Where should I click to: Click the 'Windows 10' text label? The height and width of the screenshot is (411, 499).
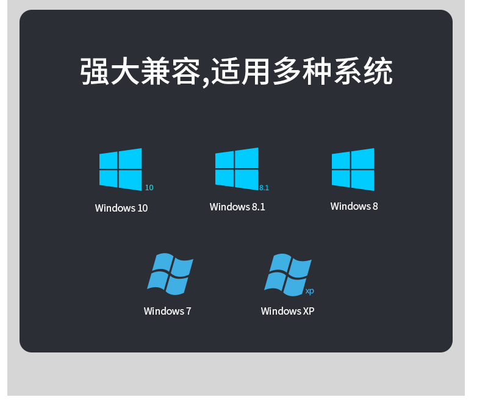pyautogui.click(x=121, y=208)
